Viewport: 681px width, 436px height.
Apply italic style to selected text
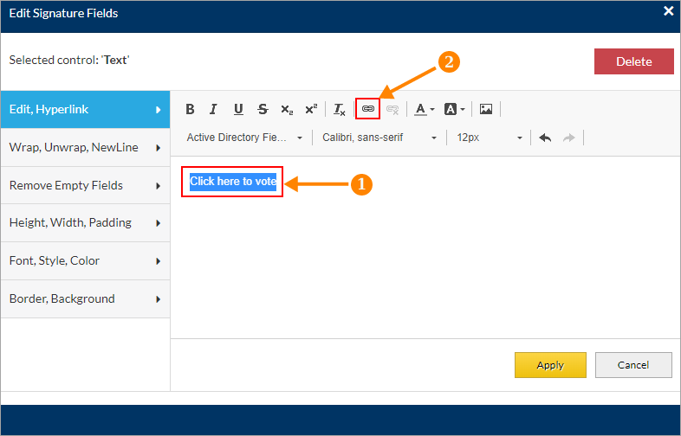pos(213,110)
